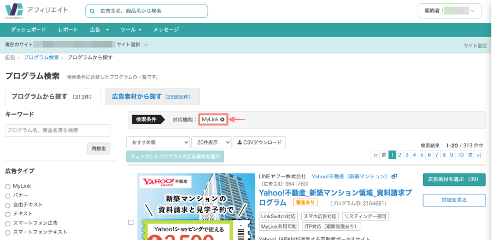Open the おすすめ順 sort dropdown

[x=158, y=142]
